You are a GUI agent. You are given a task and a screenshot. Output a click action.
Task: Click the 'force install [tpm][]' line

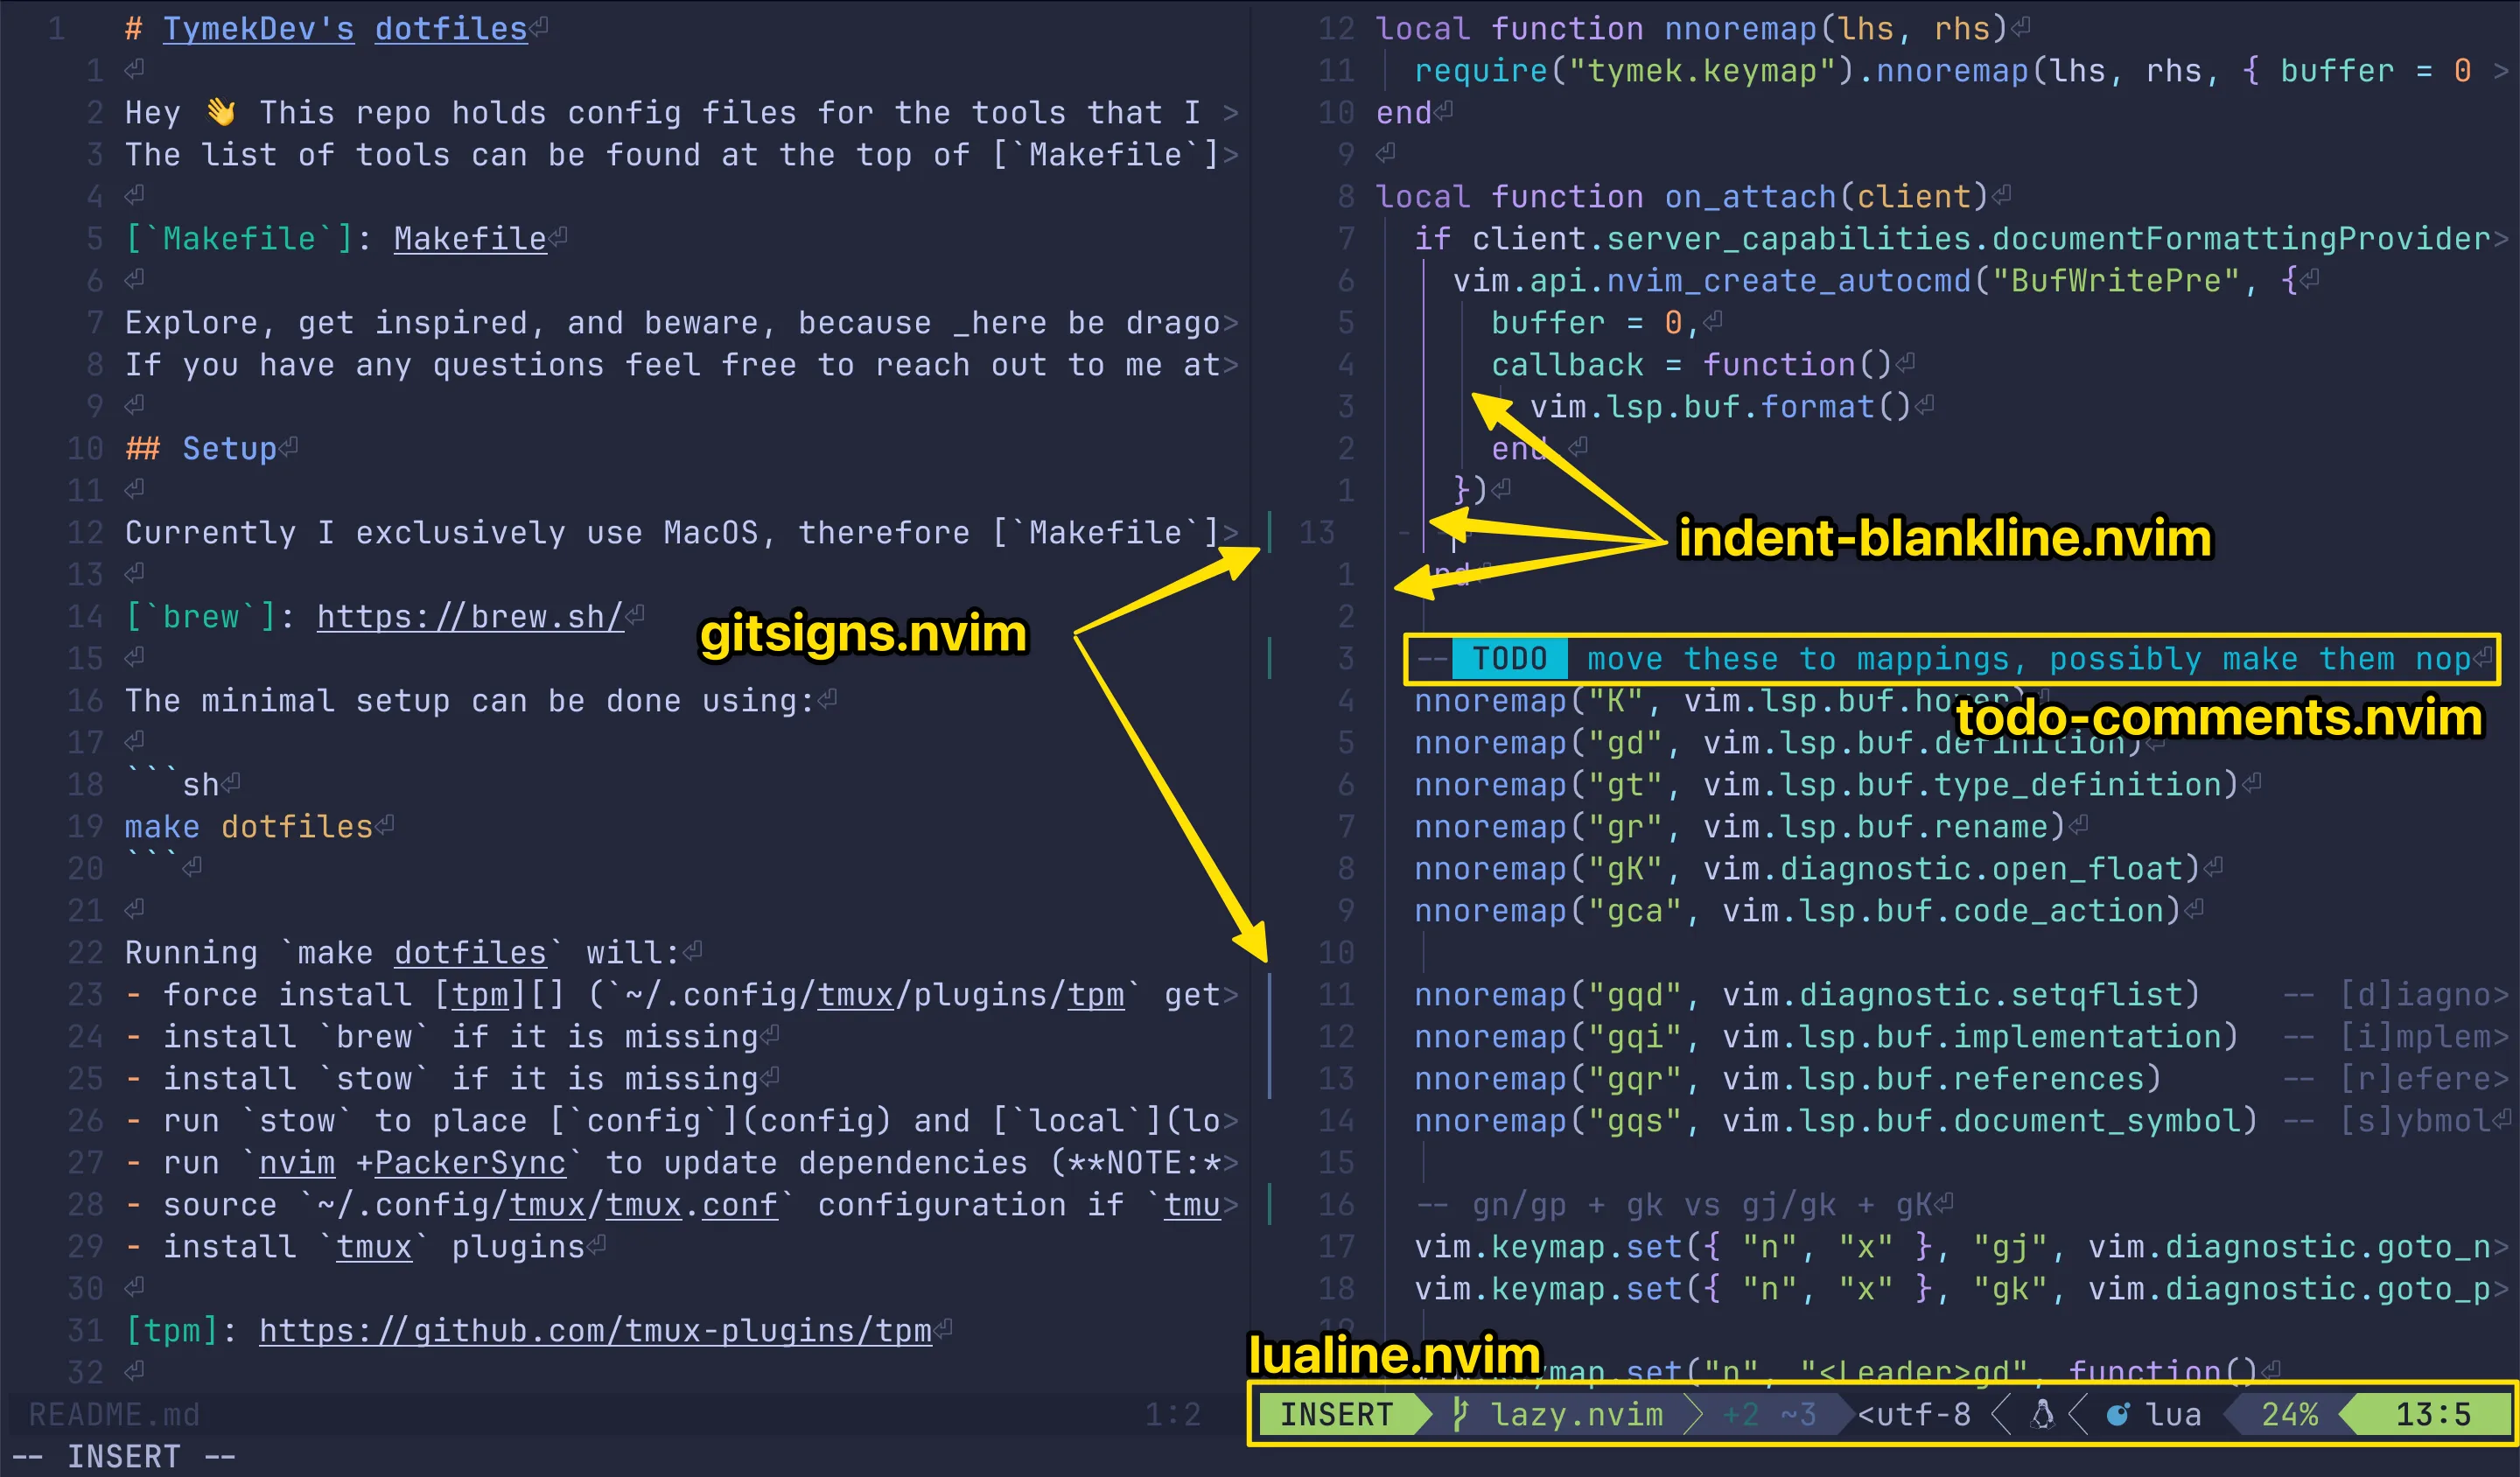pos(681,994)
